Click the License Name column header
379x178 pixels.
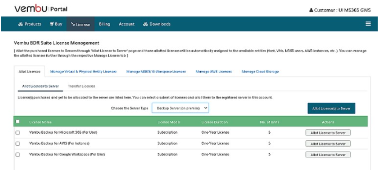pos(40,122)
